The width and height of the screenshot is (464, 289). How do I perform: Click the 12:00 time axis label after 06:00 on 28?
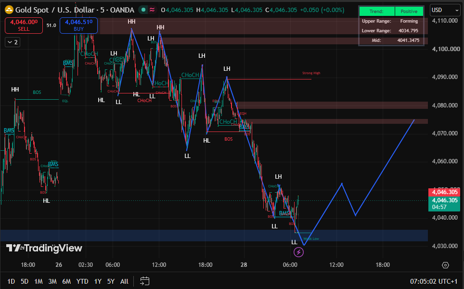[336, 265]
